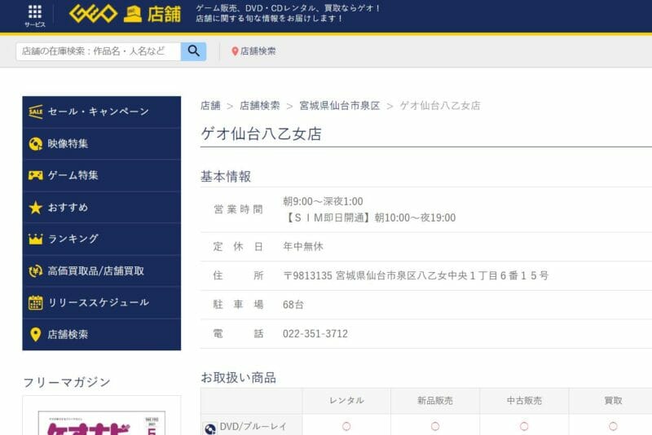Click the phone number 022-351-3712
This screenshot has height=435, width=652.
(315, 334)
